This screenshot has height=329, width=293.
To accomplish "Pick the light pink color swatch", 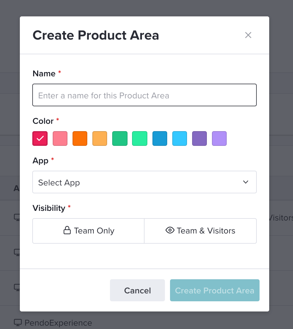I will coord(60,138).
